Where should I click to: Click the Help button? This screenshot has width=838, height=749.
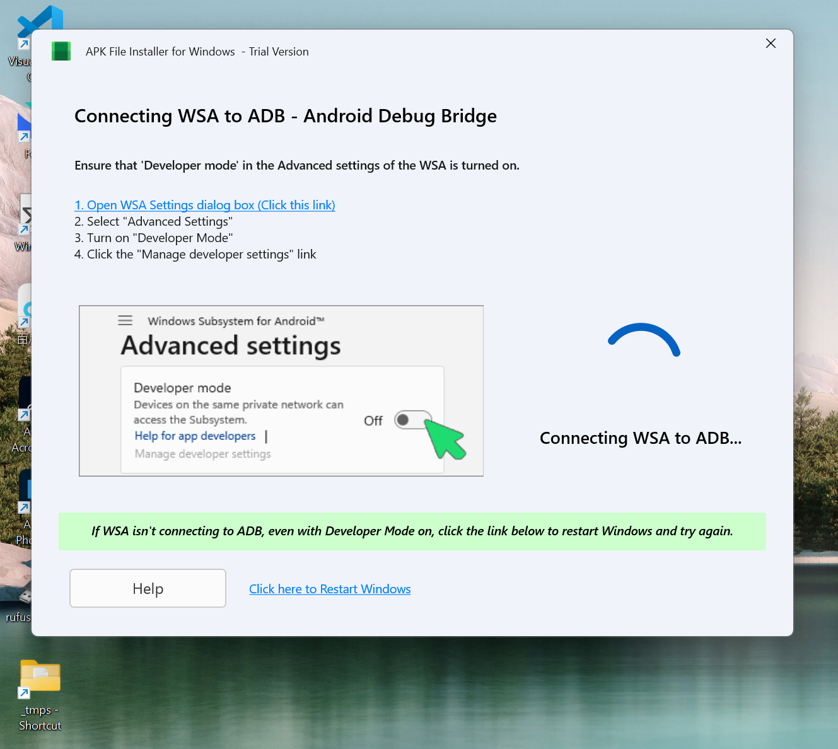[x=148, y=588]
